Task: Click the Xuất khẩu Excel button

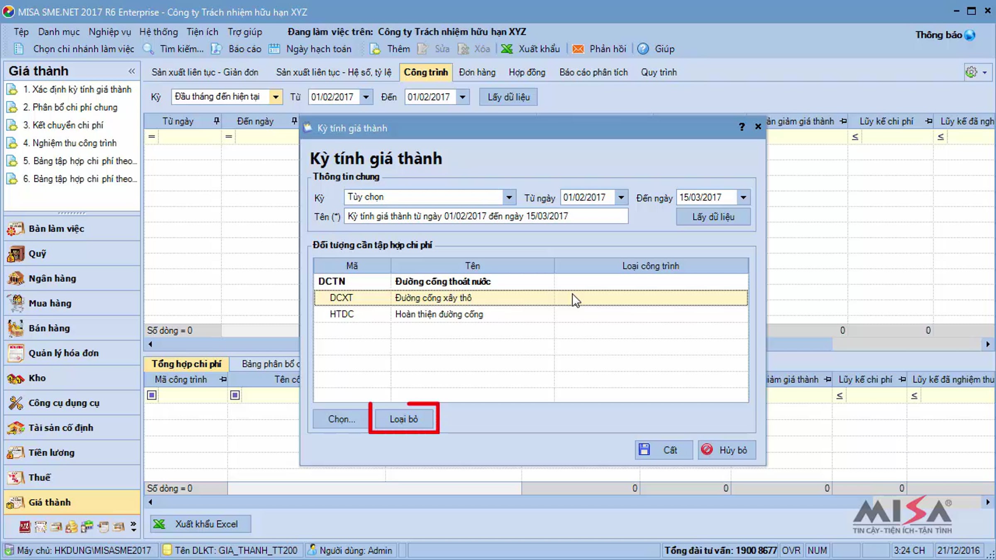Action: 200,524
